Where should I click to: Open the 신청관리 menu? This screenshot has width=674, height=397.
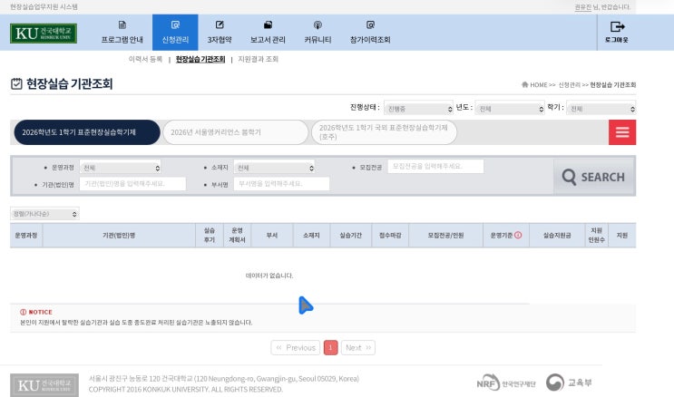click(x=175, y=33)
